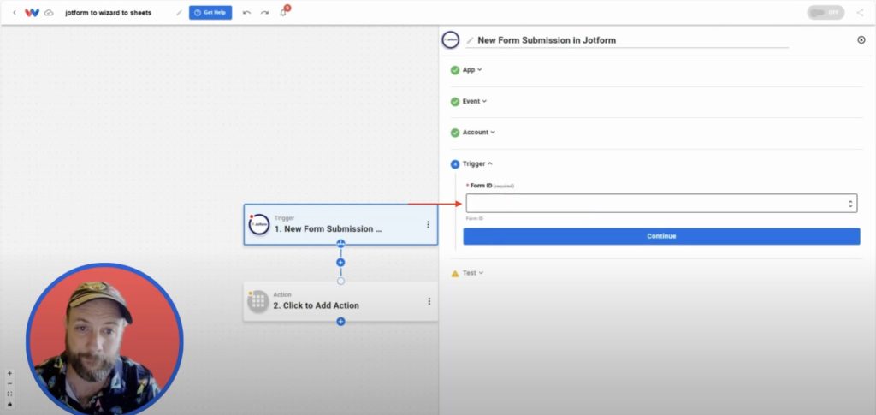
Task: Click the Form ID input field
Action: tap(661, 204)
